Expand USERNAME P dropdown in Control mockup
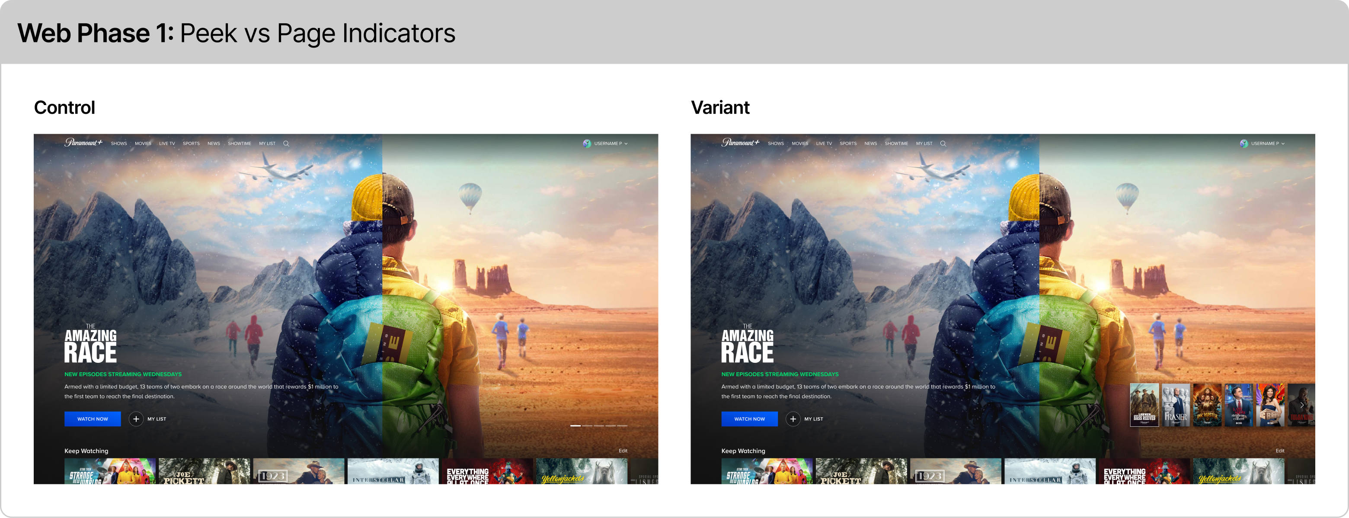1349x518 pixels. tap(626, 144)
